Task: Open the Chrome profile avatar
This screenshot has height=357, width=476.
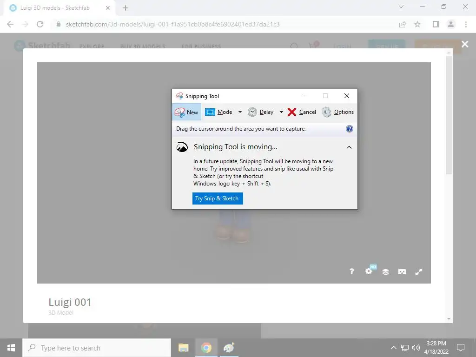Action: tap(451, 24)
